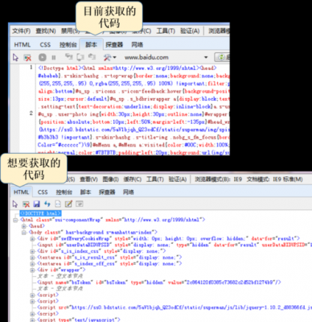Click select-element pointer icon in lower window
Screen dimensions: 312x322
pyautogui.click(x=15, y=204)
